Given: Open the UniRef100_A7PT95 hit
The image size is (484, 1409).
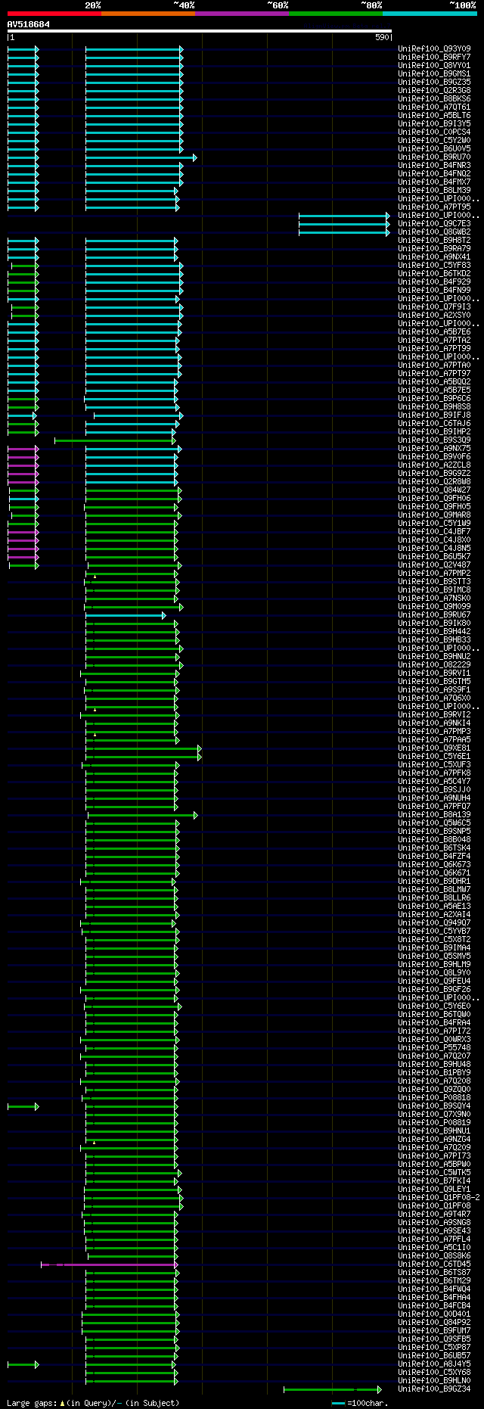Looking at the screenshot, I should tap(434, 207).
